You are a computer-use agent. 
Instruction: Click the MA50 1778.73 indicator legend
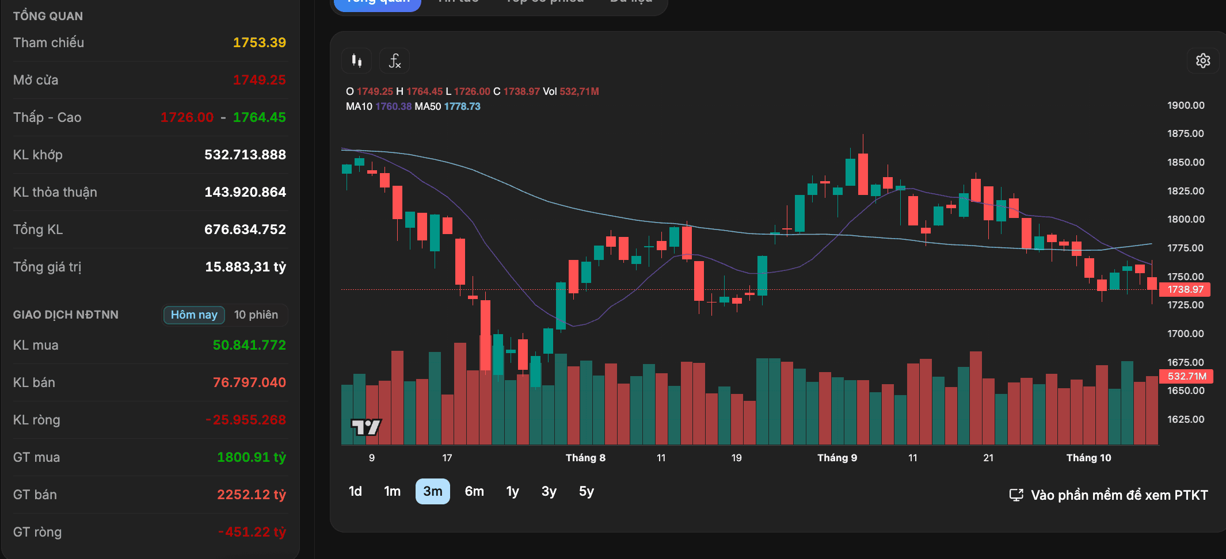click(x=447, y=106)
